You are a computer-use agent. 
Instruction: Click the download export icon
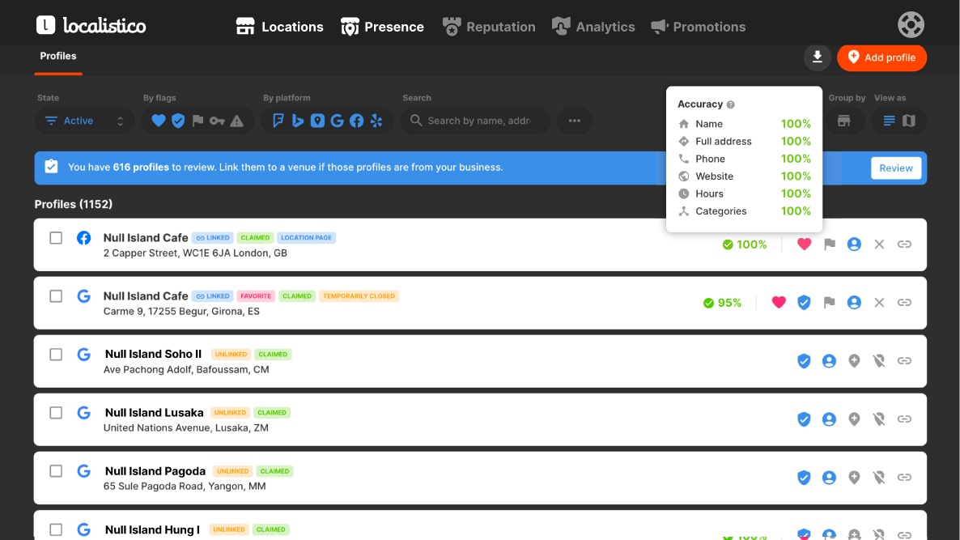click(818, 57)
